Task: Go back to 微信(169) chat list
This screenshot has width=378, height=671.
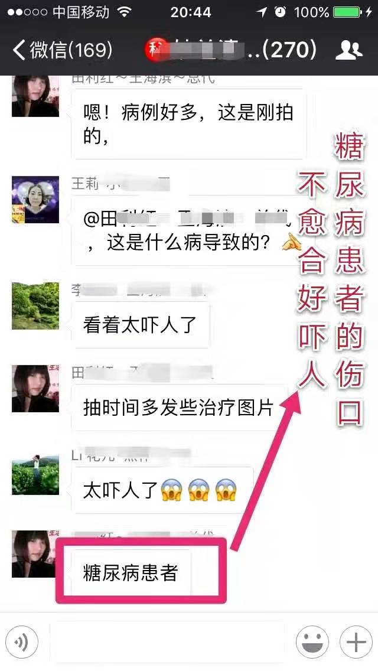Action: (63, 50)
